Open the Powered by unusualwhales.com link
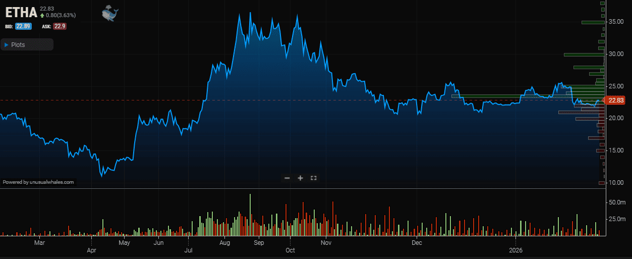Screen dimensions: 632x259 38,182
